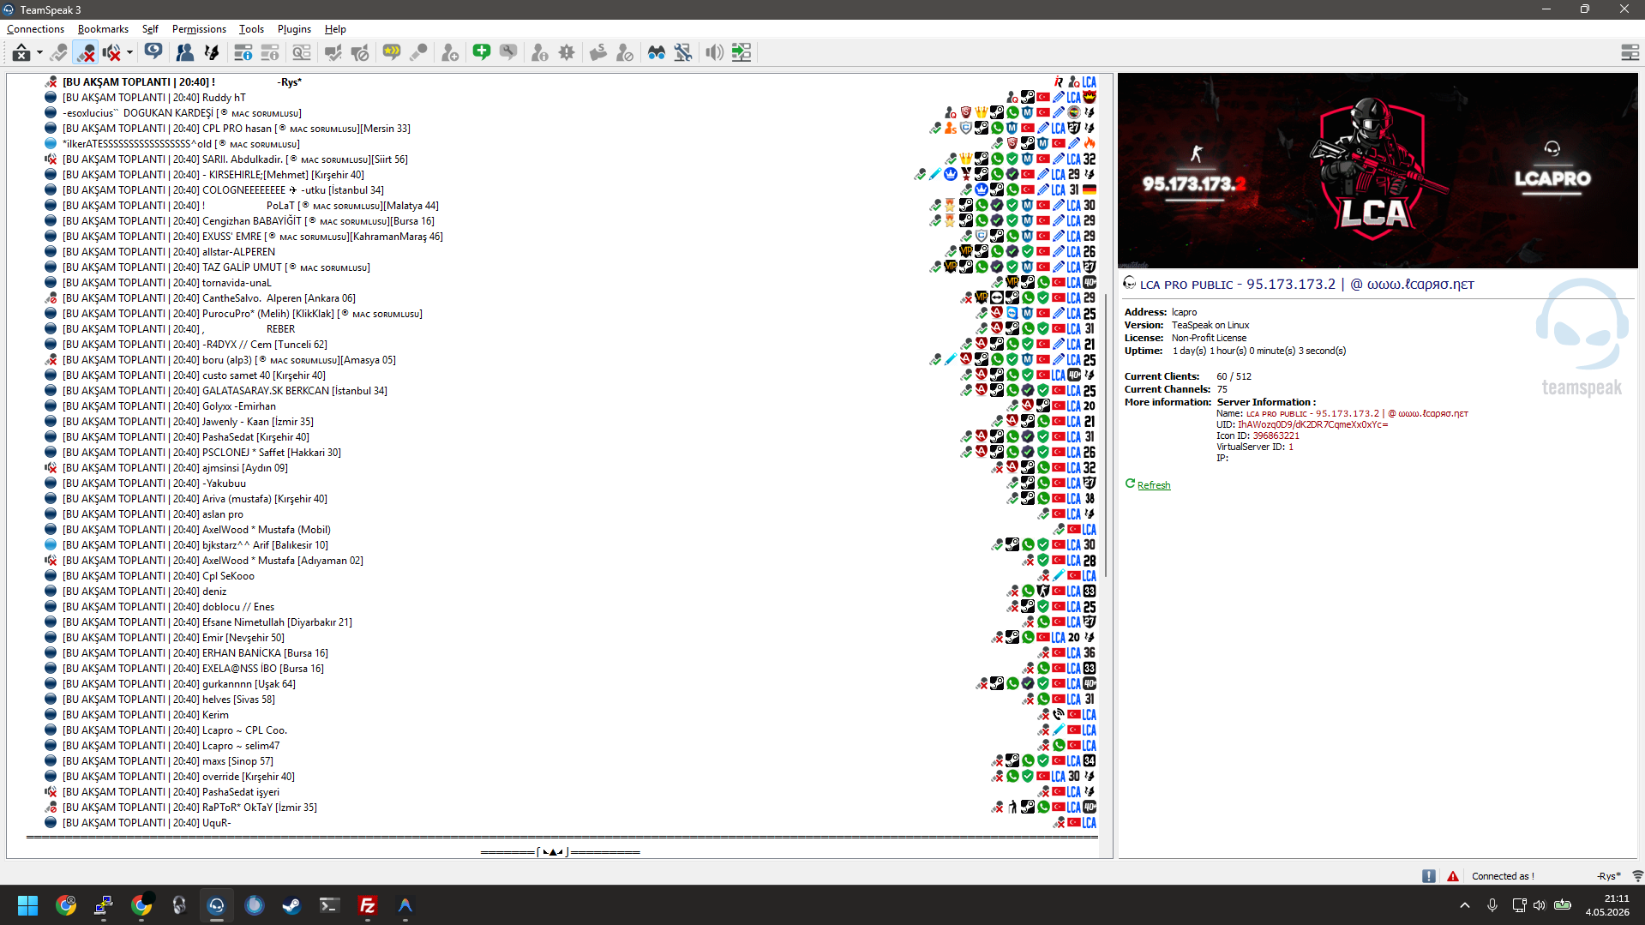
Task: Open the Self menu
Action: pyautogui.click(x=150, y=29)
